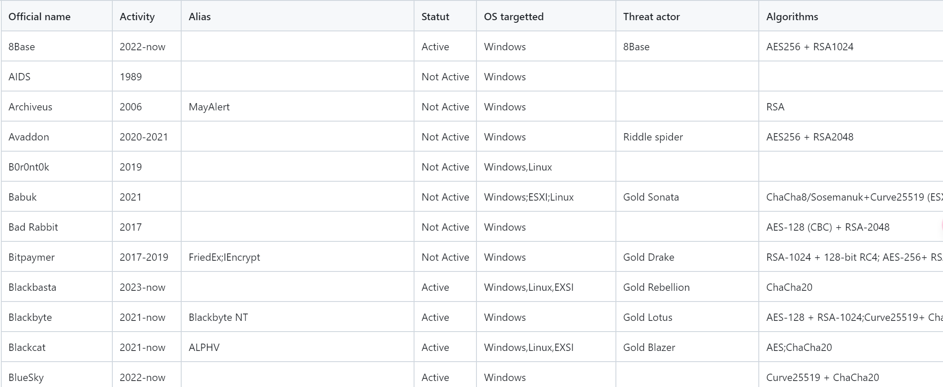This screenshot has height=387, width=943.
Task: Select the Gold Rebellion threat actor cell
Action: point(656,287)
